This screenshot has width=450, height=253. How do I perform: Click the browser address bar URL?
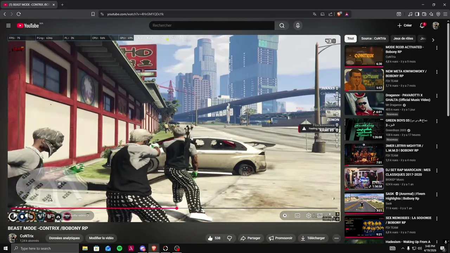pyautogui.click(x=135, y=14)
